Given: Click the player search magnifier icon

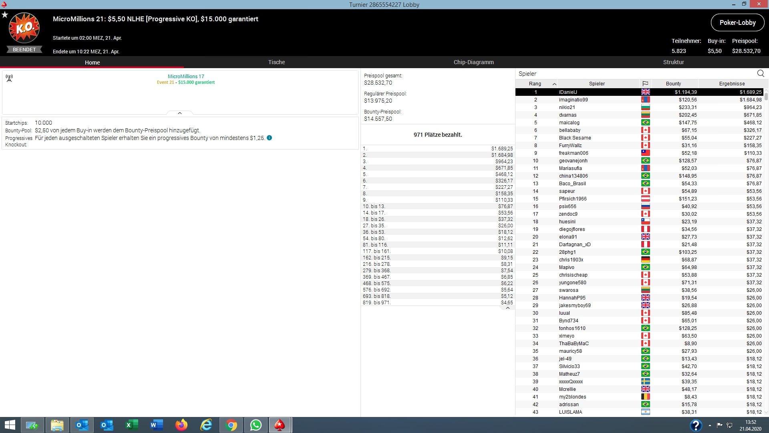Looking at the screenshot, I should click(760, 73).
